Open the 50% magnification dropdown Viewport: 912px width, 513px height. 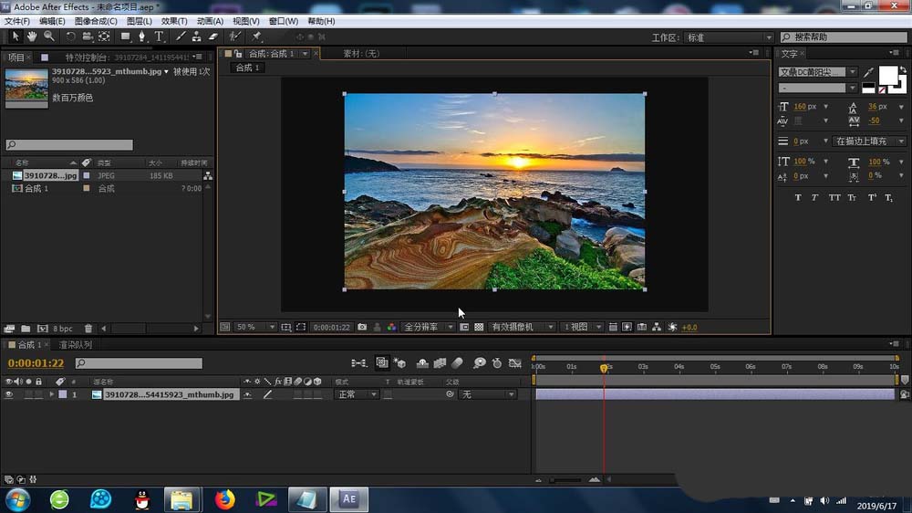click(256, 327)
